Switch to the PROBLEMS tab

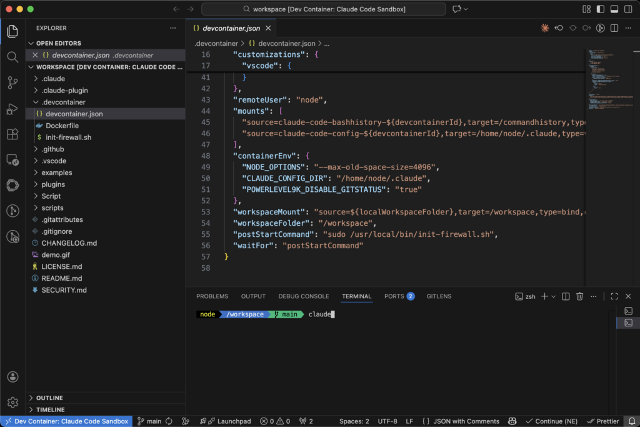(212, 296)
